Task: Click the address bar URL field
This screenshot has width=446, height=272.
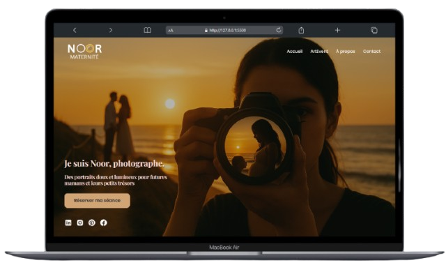Action: [224, 30]
